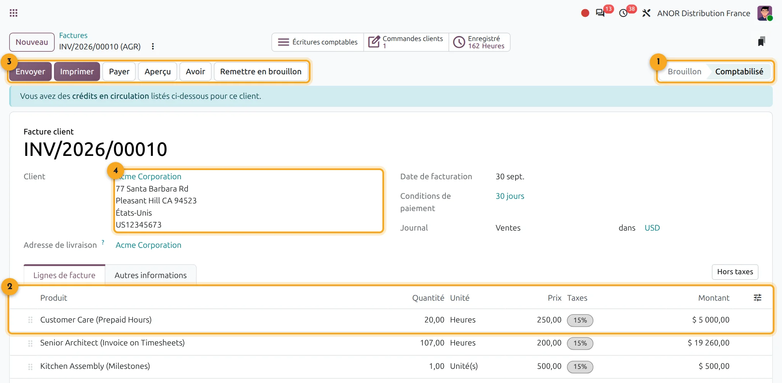This screenshot has width=782, height=383.
Task: Open Acme Corporation delivery address link
Action: pos(148,245)
